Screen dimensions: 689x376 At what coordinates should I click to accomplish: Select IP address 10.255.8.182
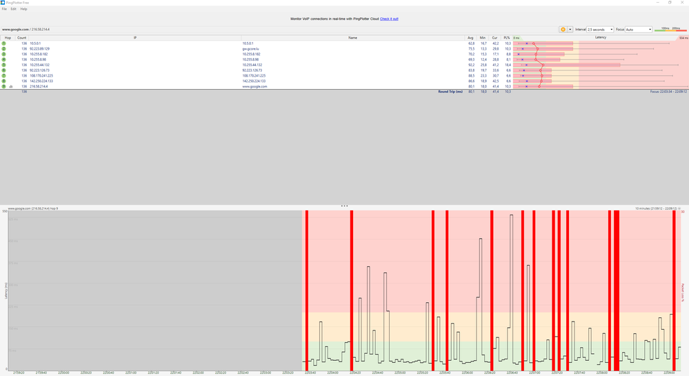[39, 54]
